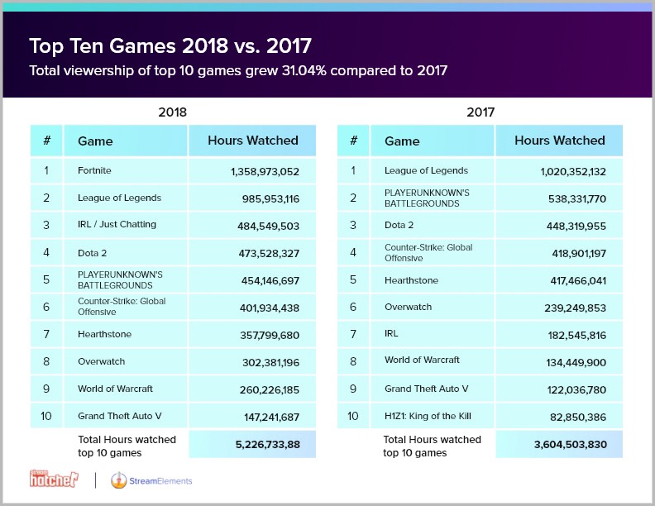Select Hearthstone in the 2017 table
Viewport: 655px width, 506px height.
pos(411,279)
